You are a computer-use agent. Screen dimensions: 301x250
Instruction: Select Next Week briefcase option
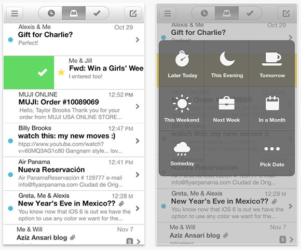tap(226, 108)
